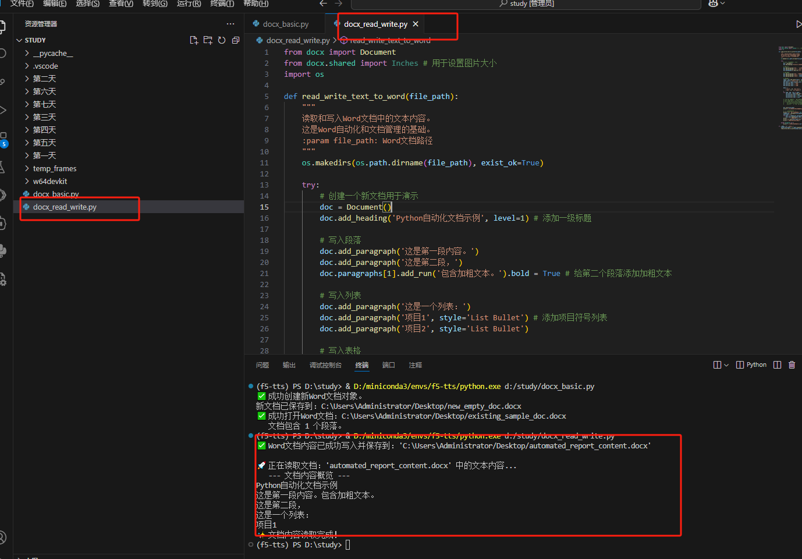Click the automated_report_content.docx path in terminal
The height and width of the screenshot is (559, 802).
coord(525,445)
